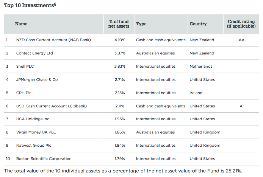Select the Type column header

pyautogui.click(x=141, y=24)
